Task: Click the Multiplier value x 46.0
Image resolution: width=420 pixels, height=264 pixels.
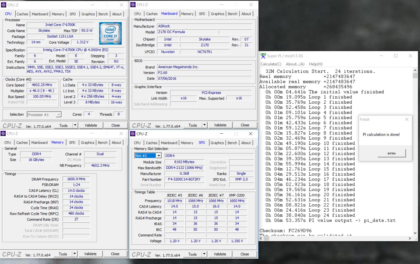Action: (42, 91)
